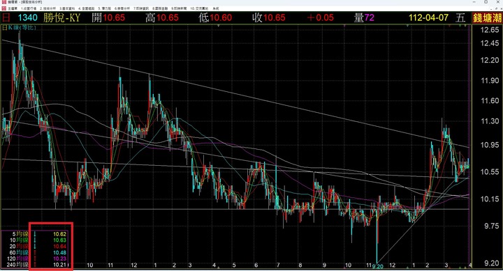Viewport: 503px width, 271px height.
Task: Open menu item numbered 4
Action: tap(87, 8)
